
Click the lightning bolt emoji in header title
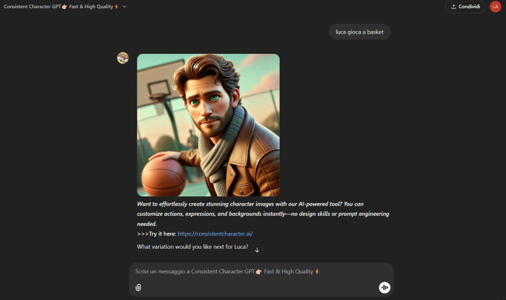click(x=116, y=6)
